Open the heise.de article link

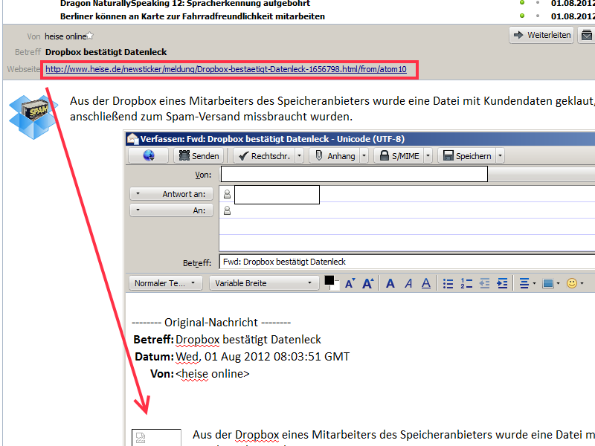[226, 69]
